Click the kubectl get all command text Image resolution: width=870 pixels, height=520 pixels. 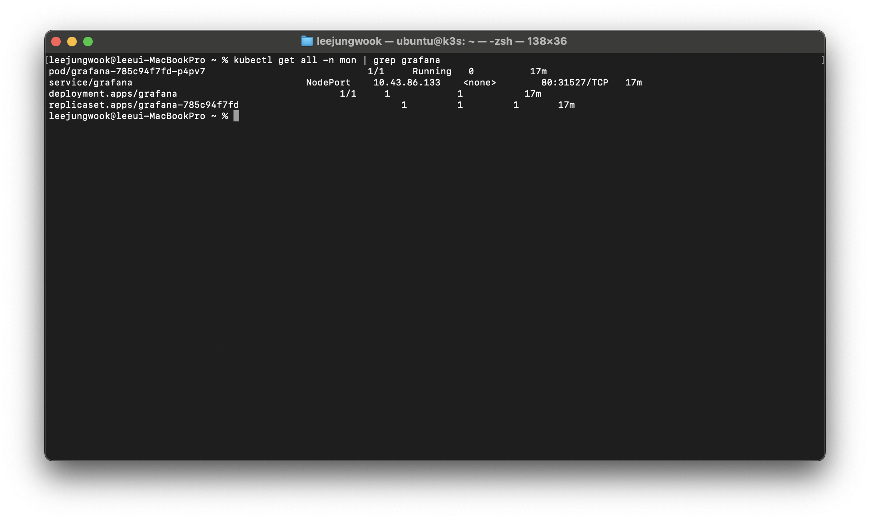(275, 60)
